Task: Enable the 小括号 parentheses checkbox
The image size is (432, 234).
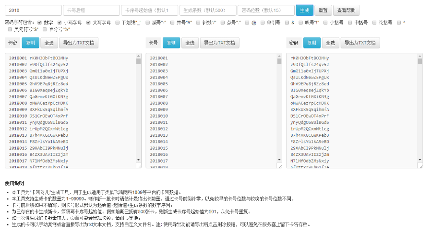Action: pyautogui.click(x=325, y=23)
